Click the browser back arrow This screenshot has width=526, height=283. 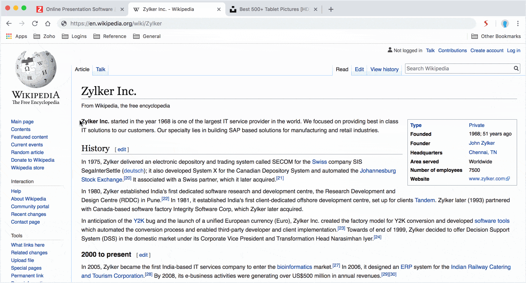point(9,23)
